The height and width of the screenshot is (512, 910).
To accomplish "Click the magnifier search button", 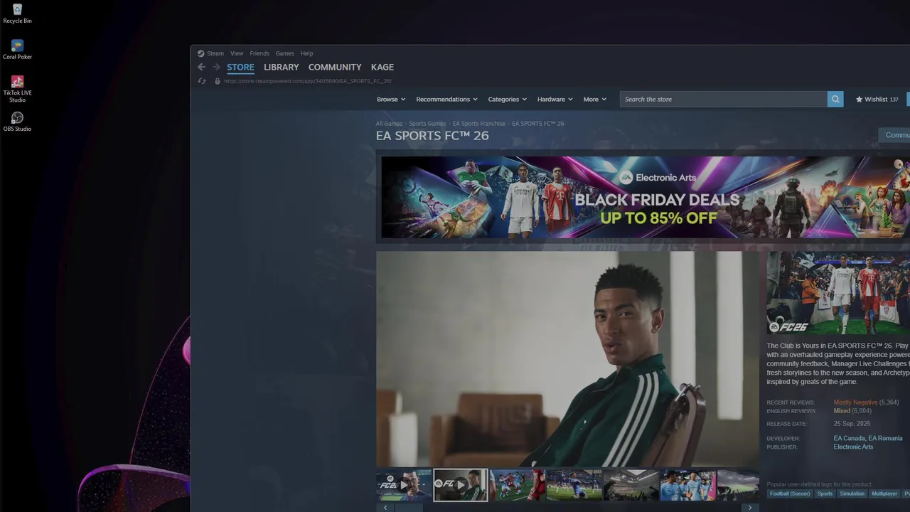I will coord(835,100).
